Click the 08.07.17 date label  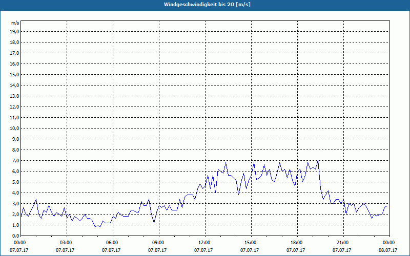pyautogui.click(x=388, y=250)
